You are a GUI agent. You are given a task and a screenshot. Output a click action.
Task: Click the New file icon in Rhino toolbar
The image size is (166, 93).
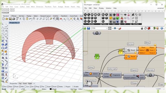[x=3, y=19]
